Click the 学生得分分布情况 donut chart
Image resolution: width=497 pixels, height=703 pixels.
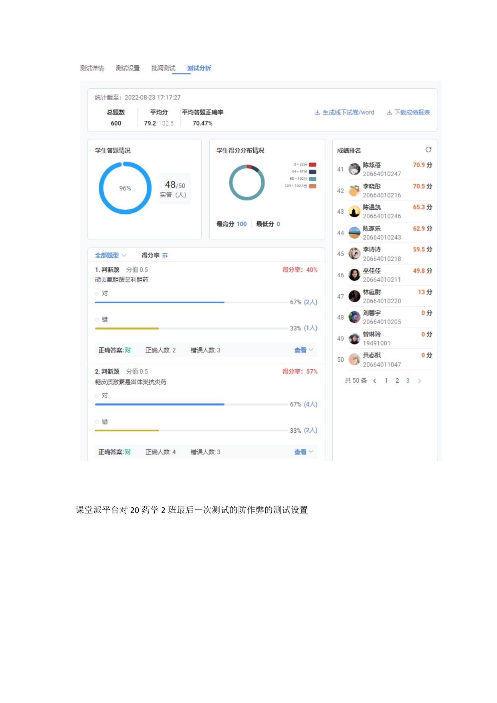246,182
